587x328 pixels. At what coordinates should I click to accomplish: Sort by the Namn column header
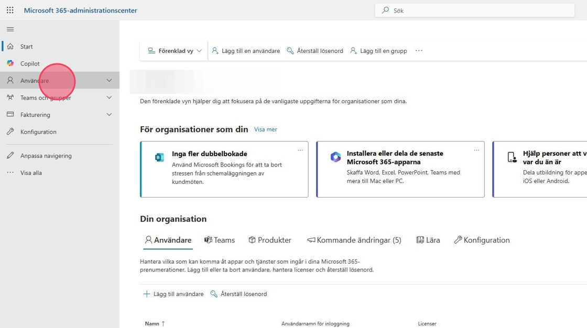pyautogui.click(x=152, y=324)
